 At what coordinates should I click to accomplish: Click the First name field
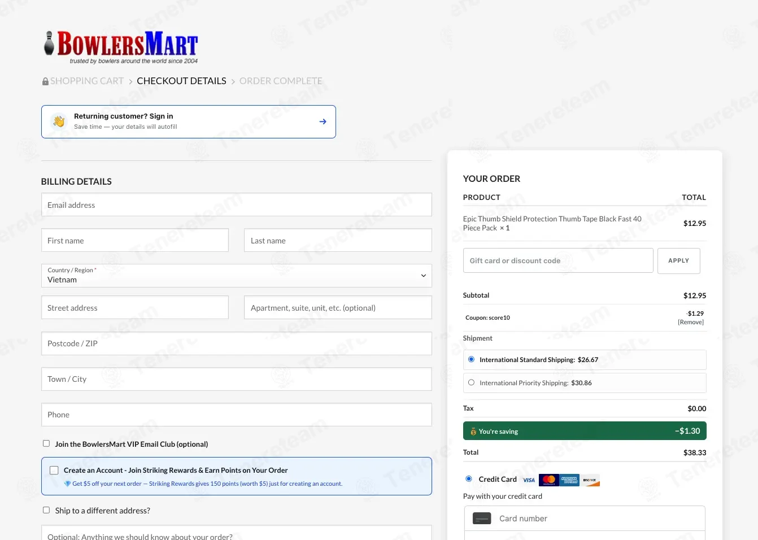(x=135, y=240)
